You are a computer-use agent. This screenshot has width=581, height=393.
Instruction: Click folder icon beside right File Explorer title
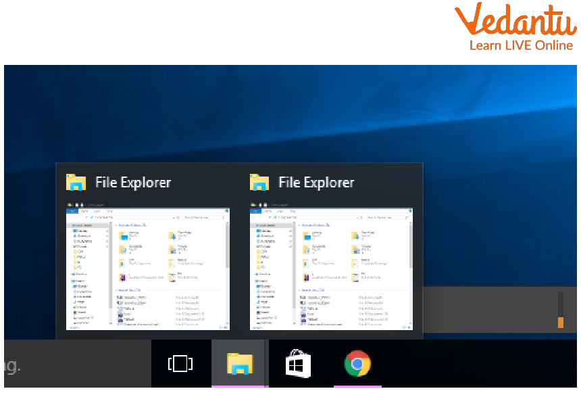coord(260,183)
